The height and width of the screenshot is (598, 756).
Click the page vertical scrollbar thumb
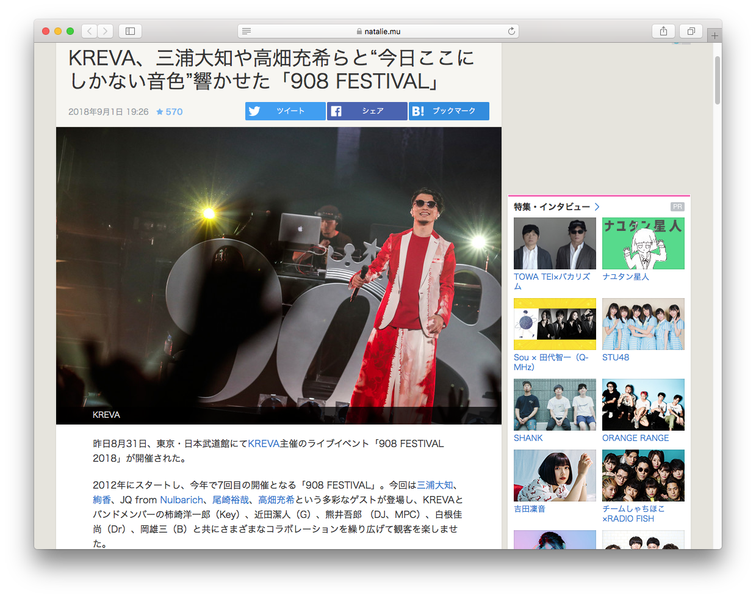coord(718,80)
